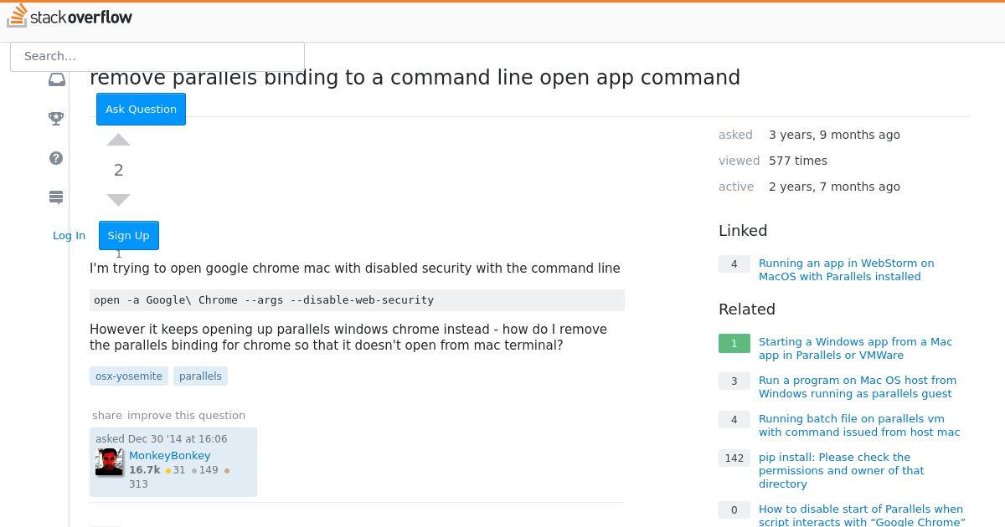Image resolution: width=1005 pixels, height=527 pixels.
Task: Open the site switcher stack icon
Action: [x=56, y=197]
